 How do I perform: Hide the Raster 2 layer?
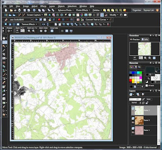coord(133,112)
